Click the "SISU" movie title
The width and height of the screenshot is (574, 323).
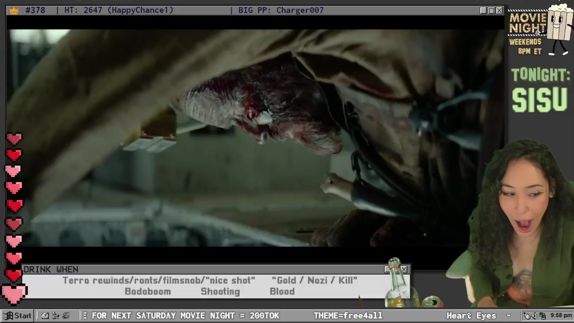540,100
